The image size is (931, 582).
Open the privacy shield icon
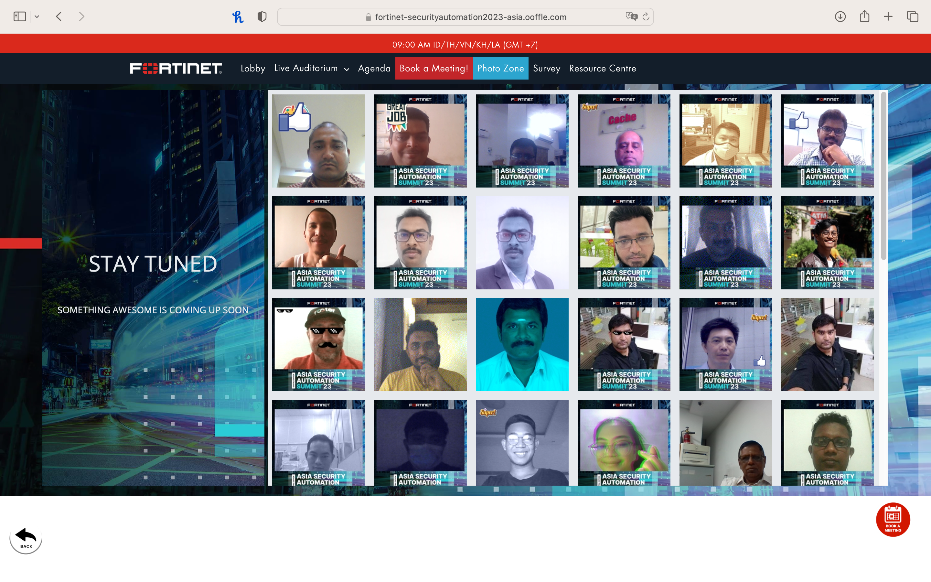262,16
